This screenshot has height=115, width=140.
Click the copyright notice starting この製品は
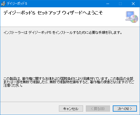[x=69, y=82]
